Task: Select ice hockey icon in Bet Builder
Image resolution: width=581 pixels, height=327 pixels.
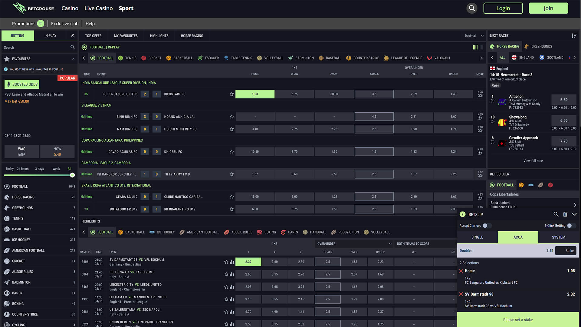Action: (x=531, y=185)
